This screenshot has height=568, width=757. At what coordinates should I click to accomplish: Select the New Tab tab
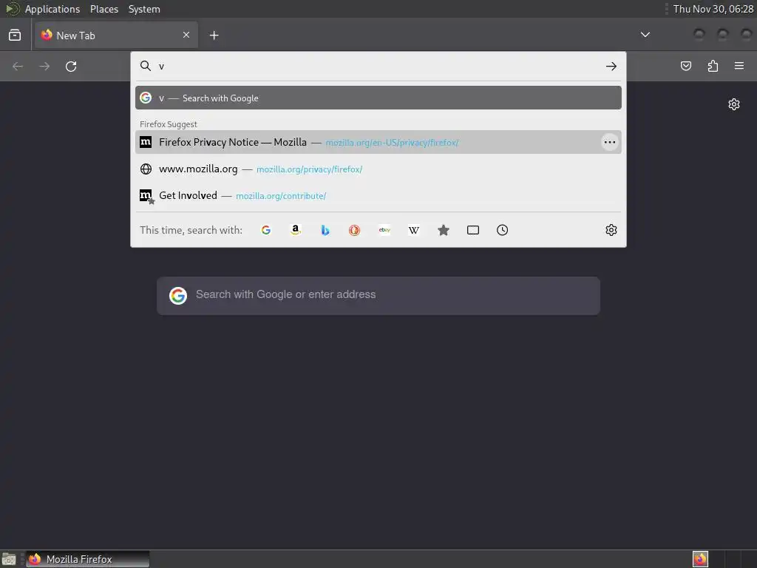coord(116,35)
